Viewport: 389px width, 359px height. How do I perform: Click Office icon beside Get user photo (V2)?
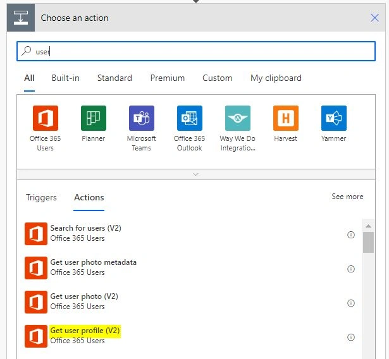pos(36,302)
